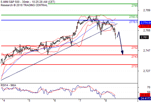The height and width of the screenshot is (102, 151).
Task: Select the 2778.5 blue pivot label
Action: (x=134, y=22)
